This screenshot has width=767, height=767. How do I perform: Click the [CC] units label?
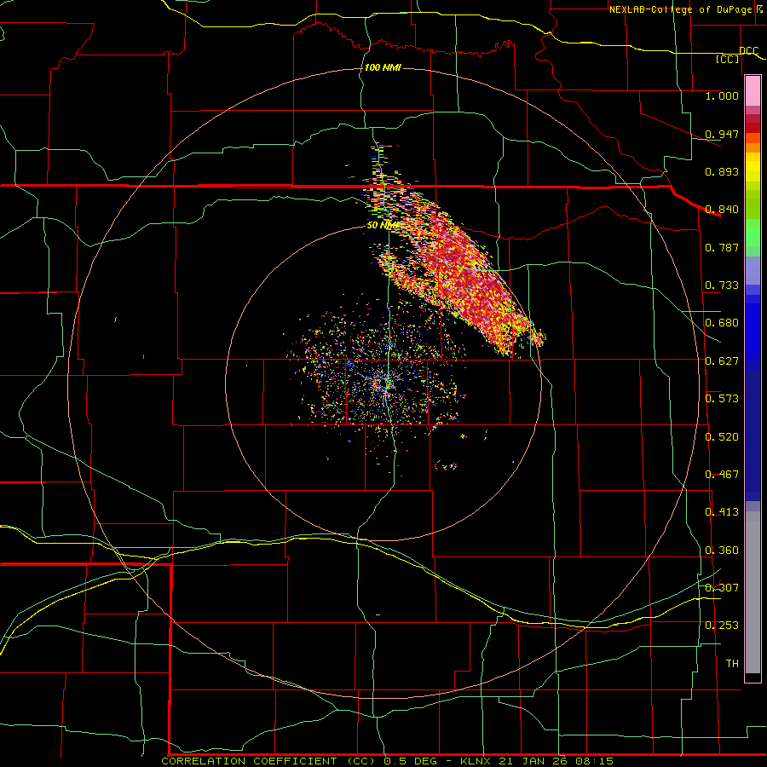(x=728, y=60)
